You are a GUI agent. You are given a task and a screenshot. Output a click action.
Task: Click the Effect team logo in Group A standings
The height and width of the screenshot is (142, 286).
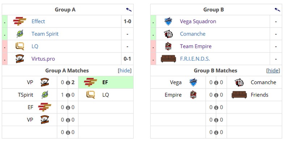pos(20,21)
